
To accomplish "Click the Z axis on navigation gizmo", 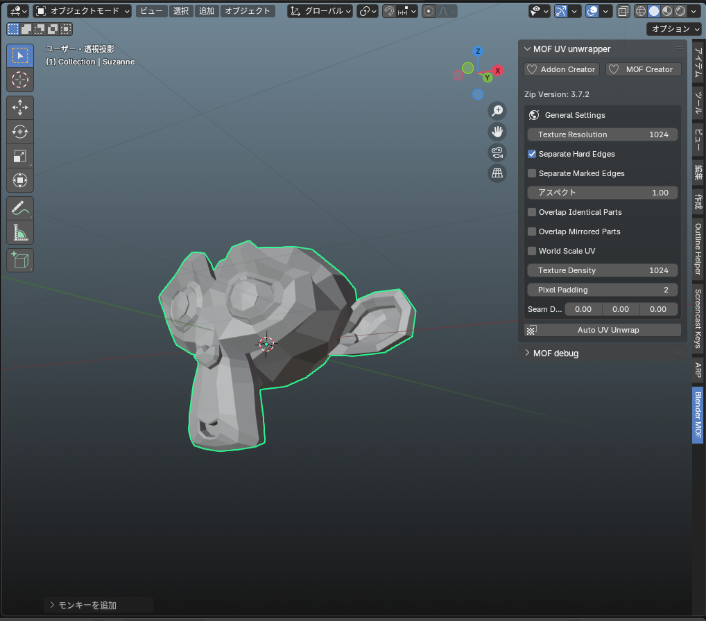I will pyautogui.click(x=478, y=51).
